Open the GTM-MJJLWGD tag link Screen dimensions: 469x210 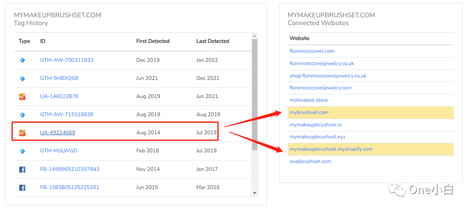pyautogui.click(x=59, y=151)
